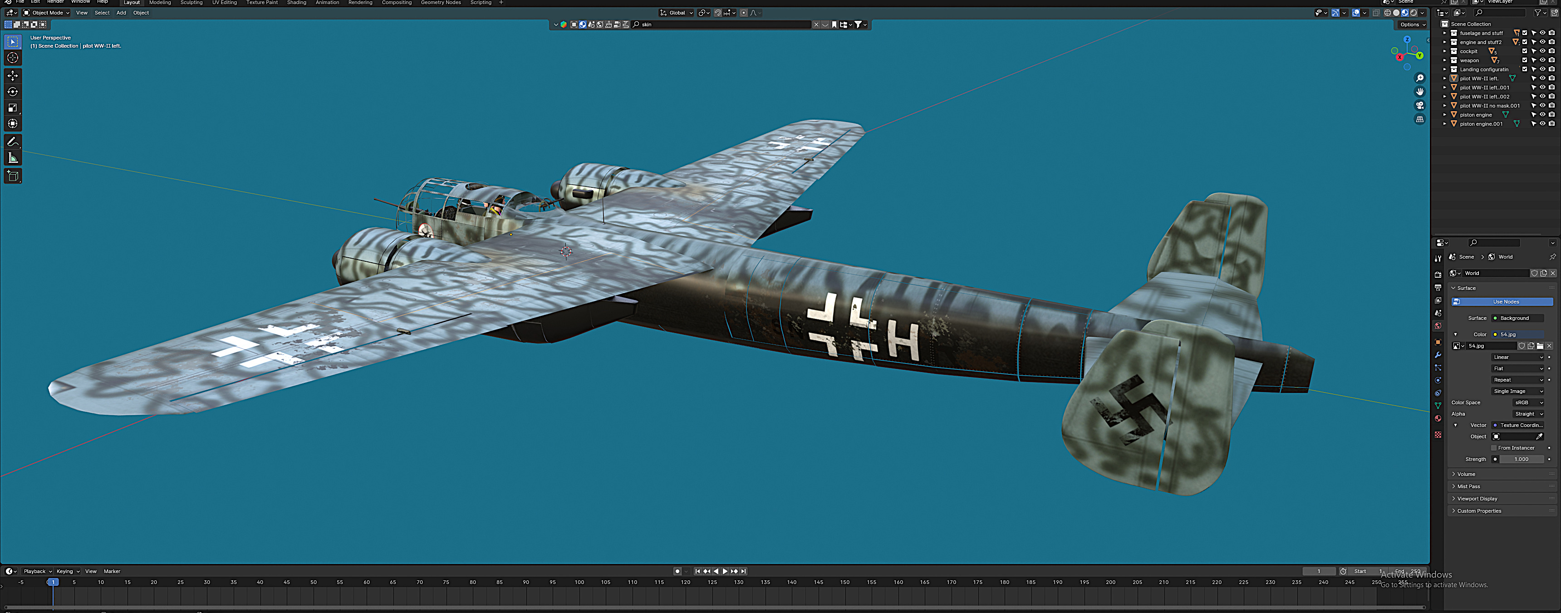Enable the From Instancer checkbox
Image resolution: width=1561 pixels, height=613 pixels.
point(1494,448)
